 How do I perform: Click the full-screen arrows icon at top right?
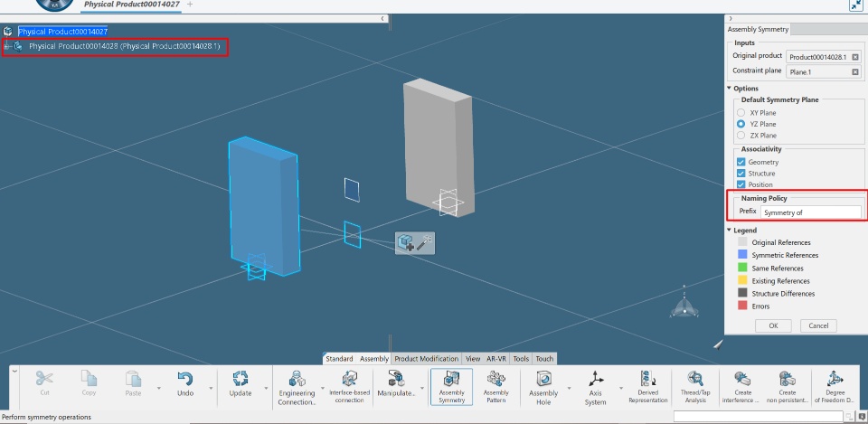856,5
